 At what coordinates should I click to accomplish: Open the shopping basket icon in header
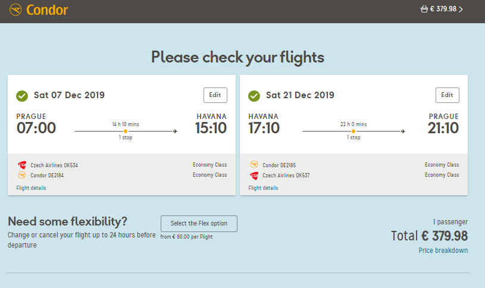tap(424, 9)
